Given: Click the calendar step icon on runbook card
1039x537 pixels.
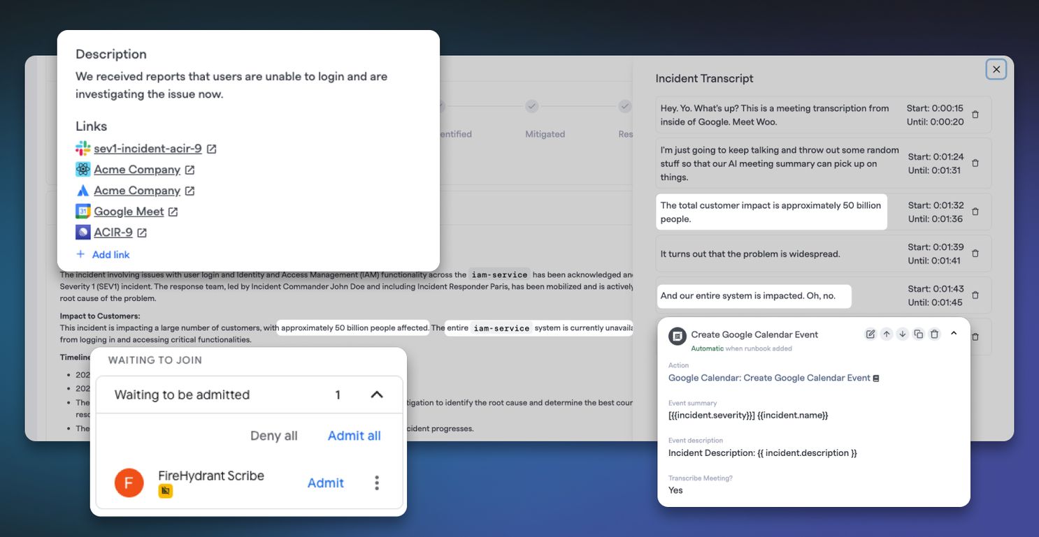Looking at the screenshot, I should point(677,336).
